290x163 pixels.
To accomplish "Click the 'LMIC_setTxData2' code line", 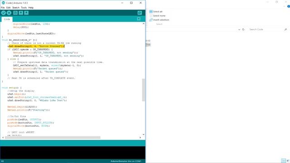I will click(x=47, y=65).
